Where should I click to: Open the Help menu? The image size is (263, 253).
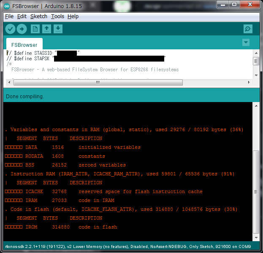73,16
